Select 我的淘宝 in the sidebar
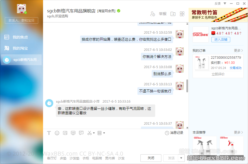 pos(20,48)
